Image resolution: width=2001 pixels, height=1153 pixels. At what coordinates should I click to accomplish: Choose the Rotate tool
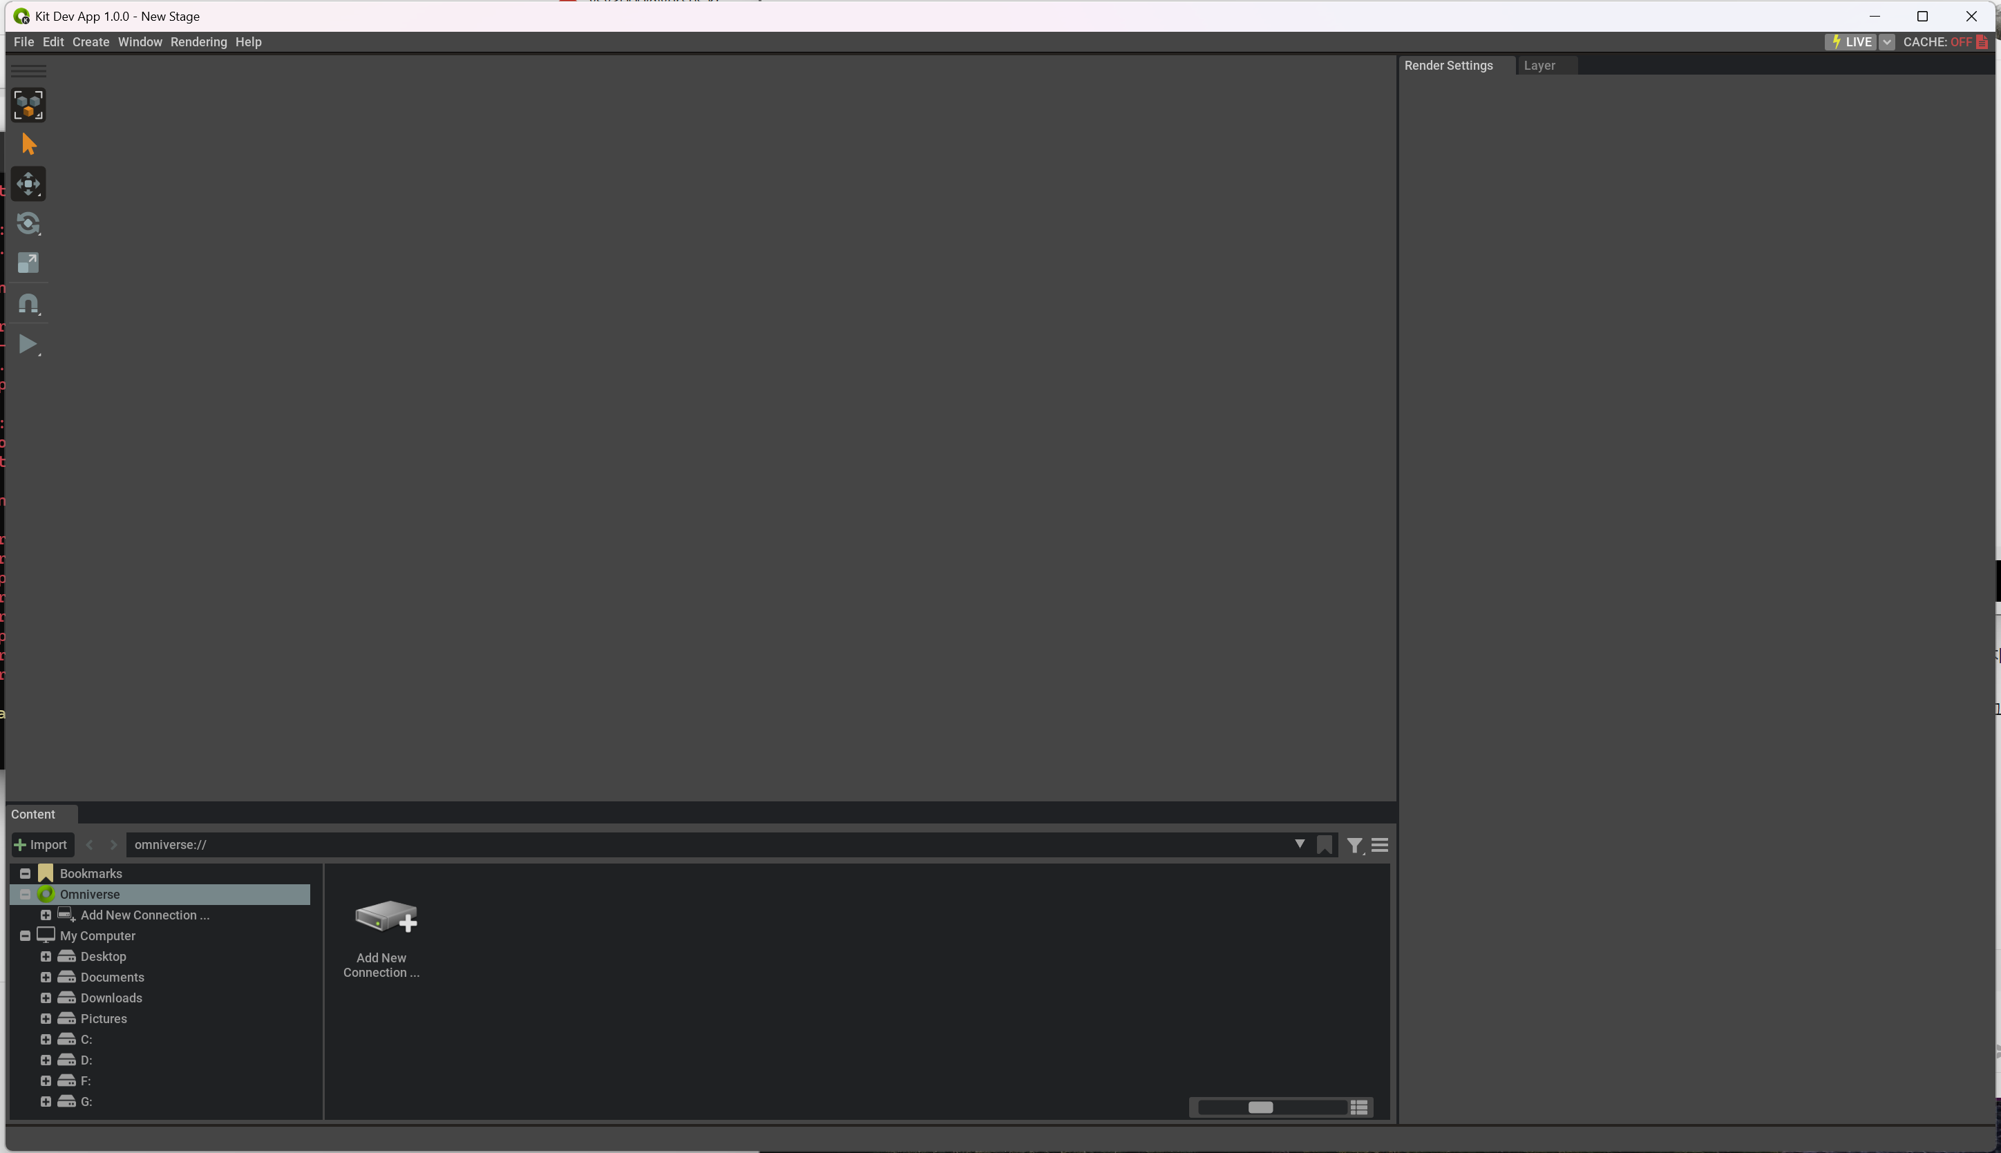(28, 223)
